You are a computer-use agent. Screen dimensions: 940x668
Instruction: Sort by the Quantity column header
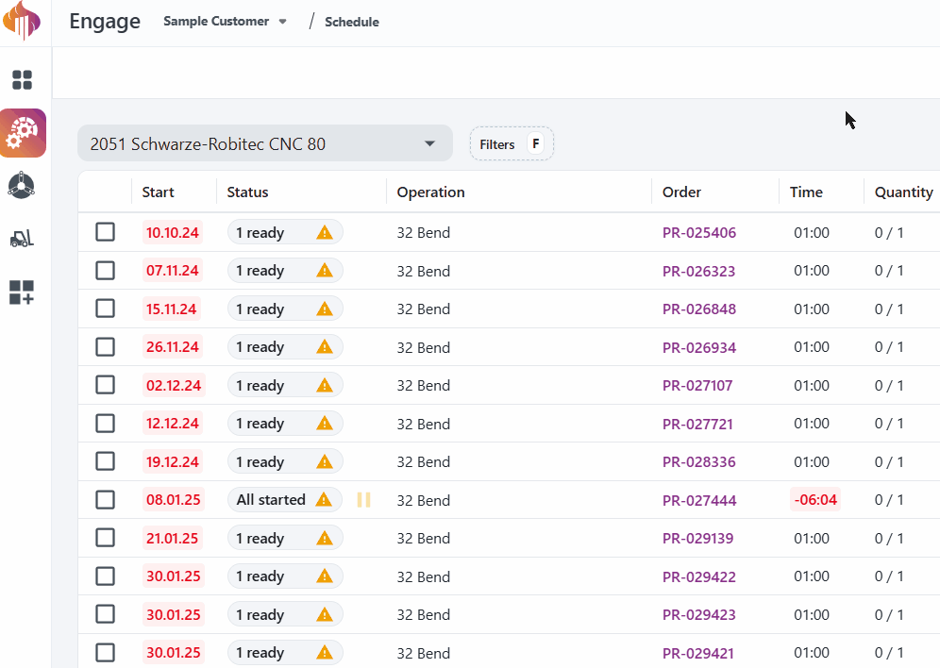(x=903, y=192)
